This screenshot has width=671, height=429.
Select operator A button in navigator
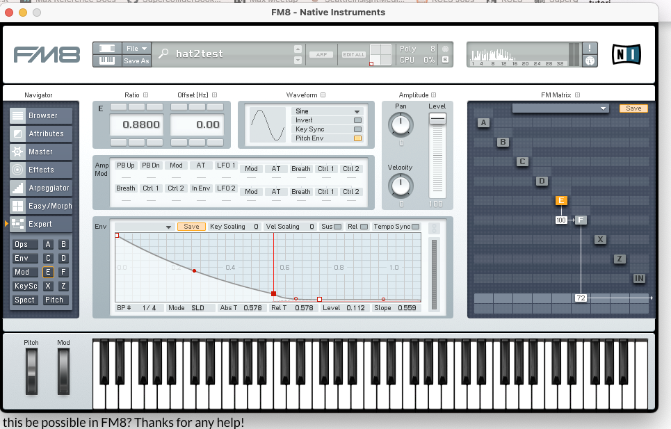(x=48, y=244)
